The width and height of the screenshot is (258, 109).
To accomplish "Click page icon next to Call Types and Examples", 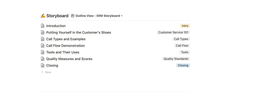I will coord(43,39).
